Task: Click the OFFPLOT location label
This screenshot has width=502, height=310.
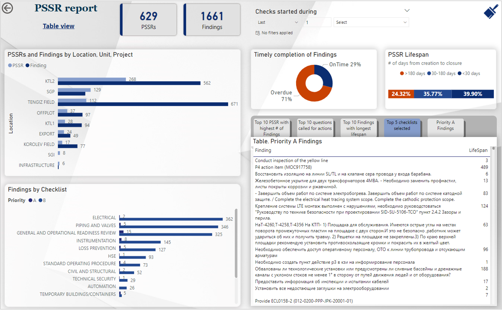Action: (46, 113)
